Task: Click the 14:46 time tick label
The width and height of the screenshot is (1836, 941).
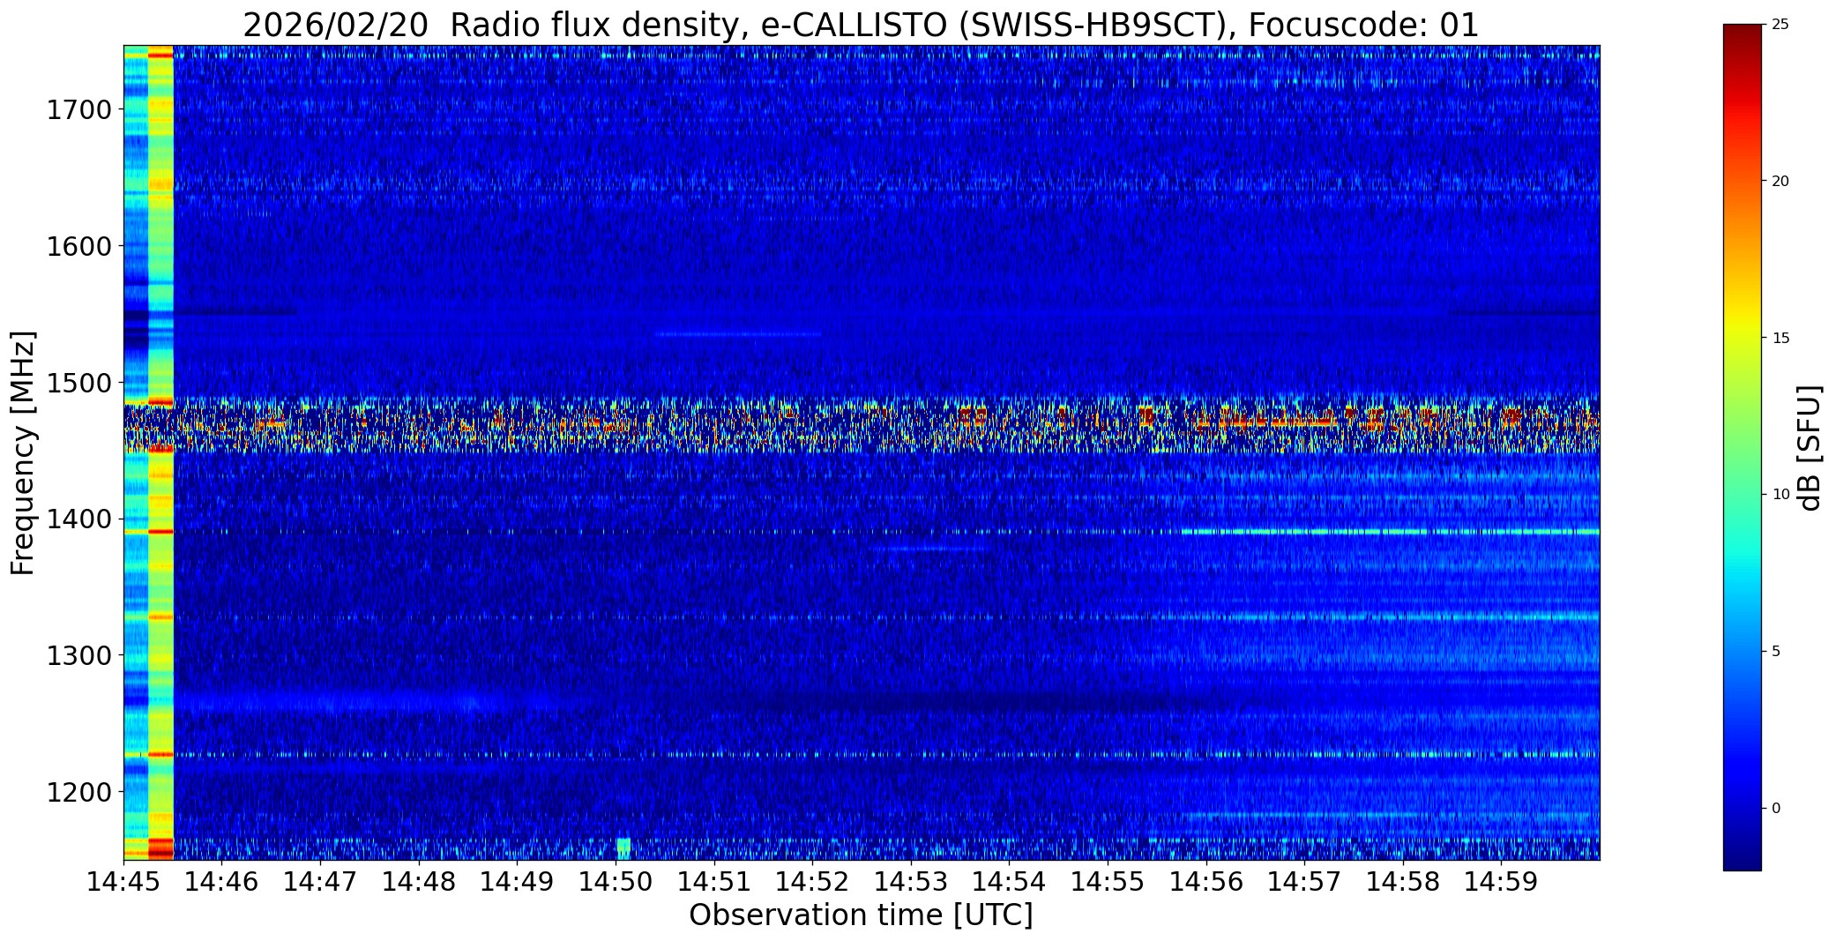Action: pos(222,881)
